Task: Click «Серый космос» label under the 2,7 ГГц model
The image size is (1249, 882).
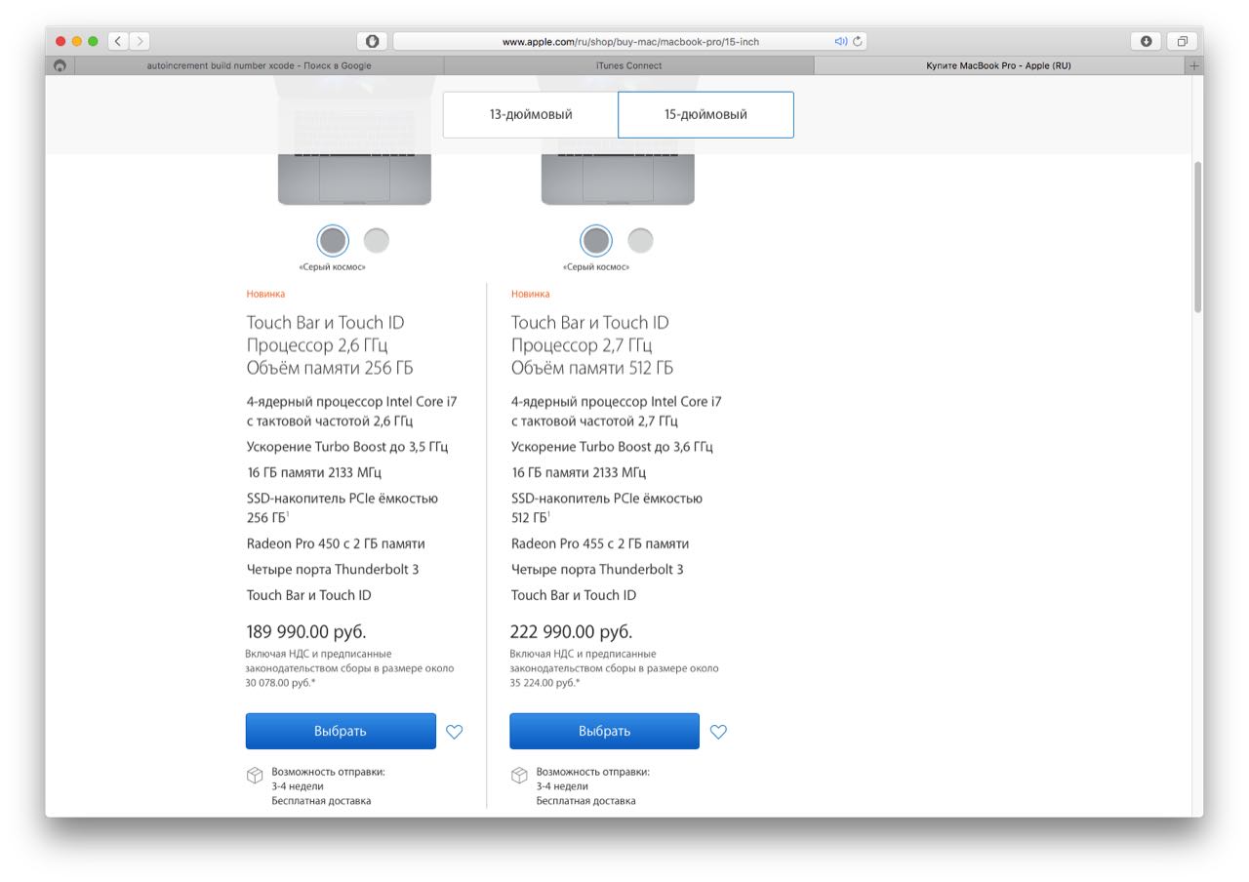Action: 596,267
